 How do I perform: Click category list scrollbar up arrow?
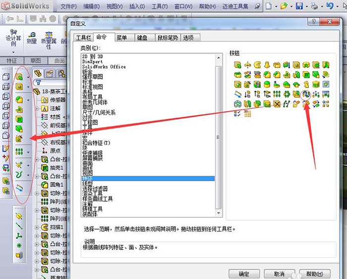point(219,58)
